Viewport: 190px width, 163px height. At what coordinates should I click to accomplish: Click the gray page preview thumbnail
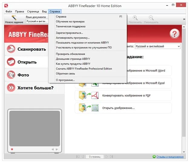(35, 129)
